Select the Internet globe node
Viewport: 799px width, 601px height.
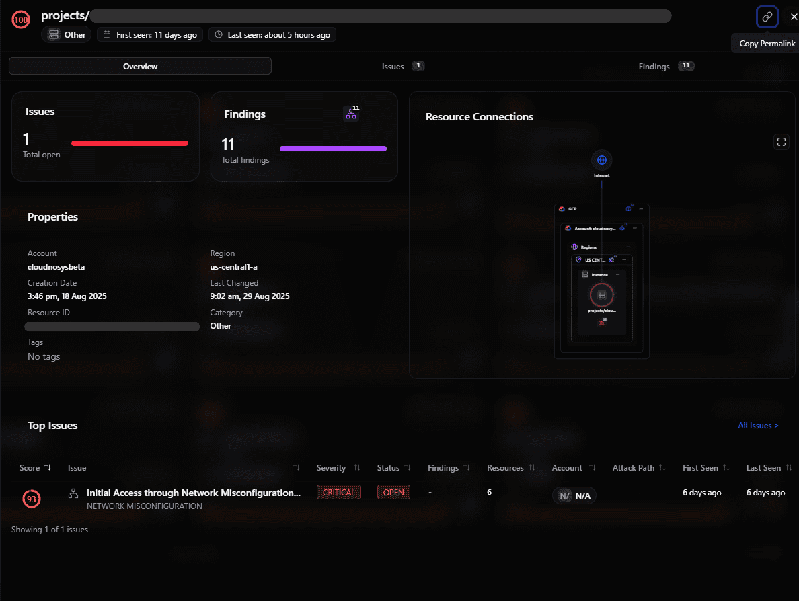601,160
